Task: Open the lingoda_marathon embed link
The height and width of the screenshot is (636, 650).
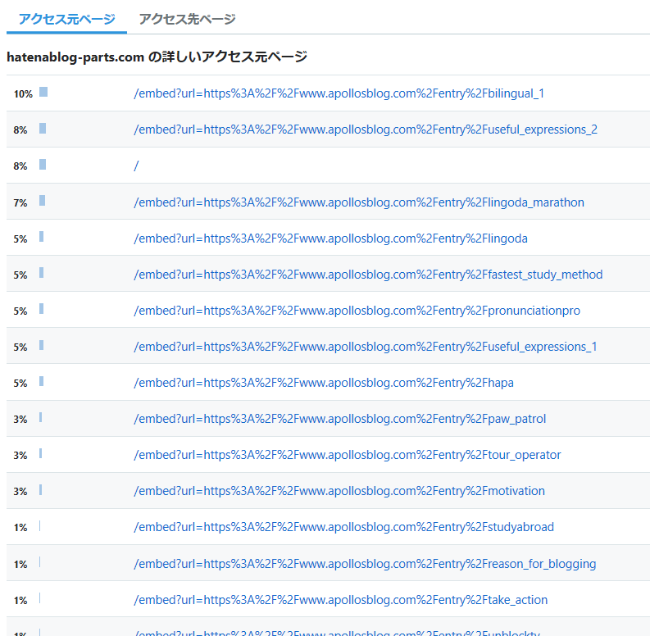Action: tap(358, 202)
